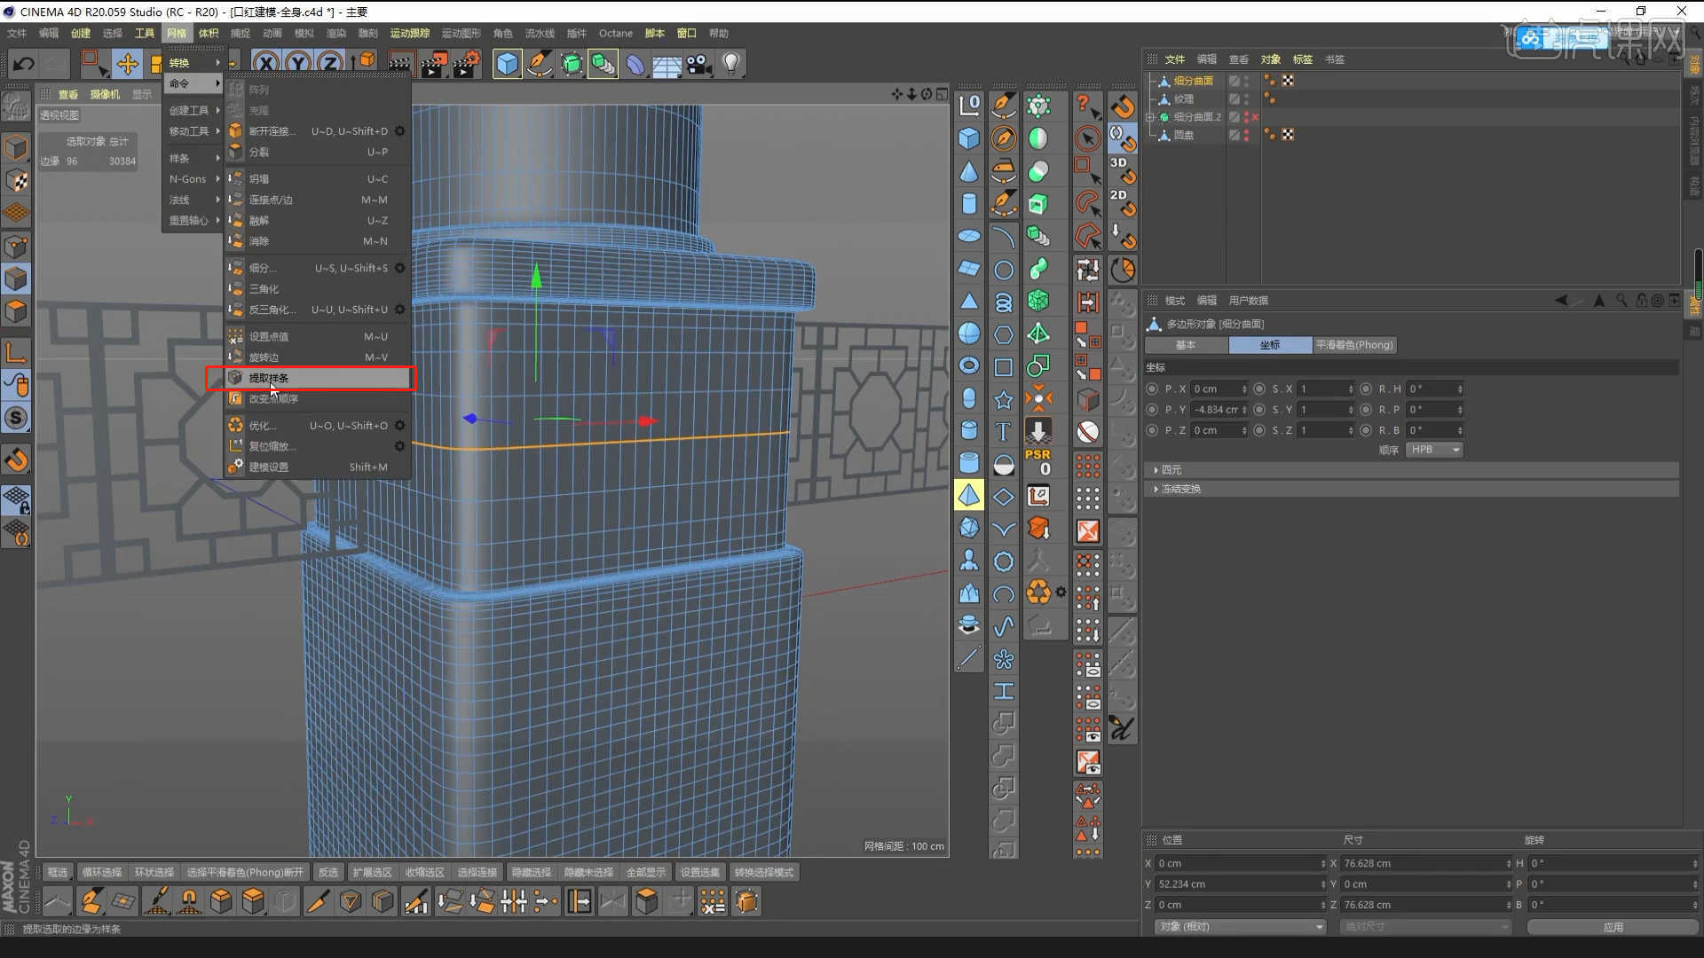Open the 对象 (相对) coordinate mode dropdown
Viewport: 1704px width, 958px height.
[x=1240, y=927]
